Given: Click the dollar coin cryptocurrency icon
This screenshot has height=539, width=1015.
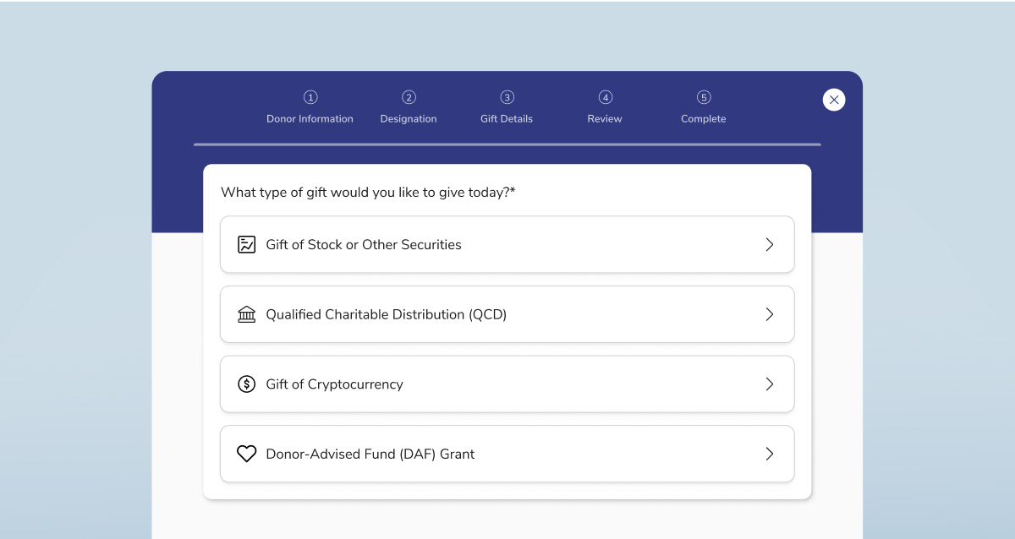Looking at the screenshot, I should point(246,384).
